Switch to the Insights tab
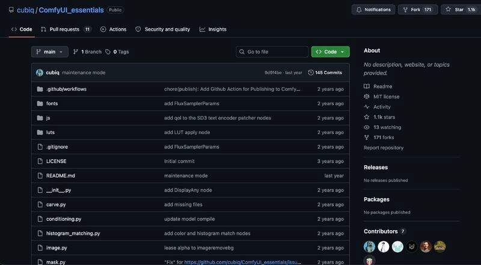The height and width of the screenshot is (265, 481). click(x=213, y=29)
